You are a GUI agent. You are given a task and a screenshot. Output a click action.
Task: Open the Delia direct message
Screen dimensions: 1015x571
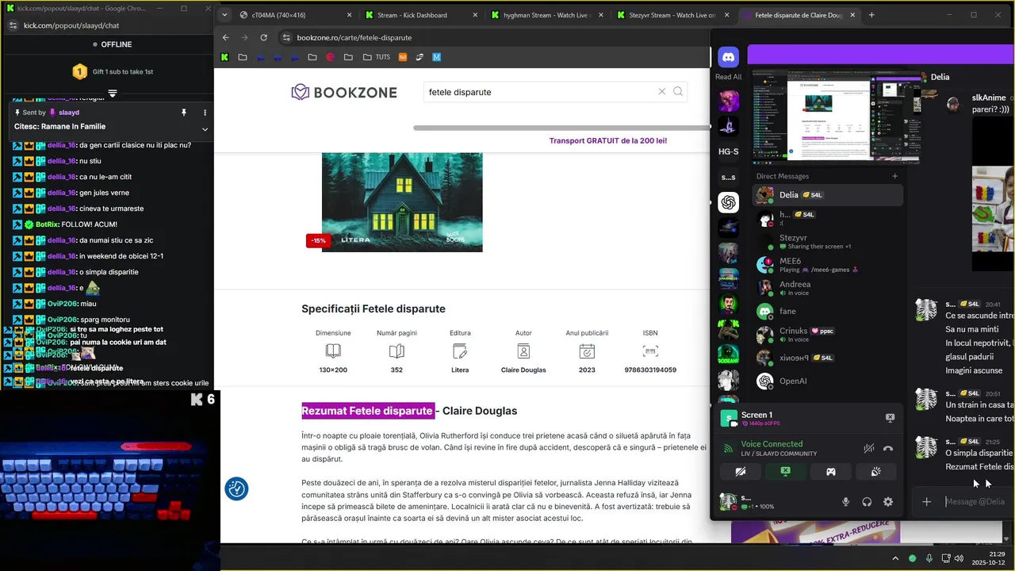(x=827, y=194)
